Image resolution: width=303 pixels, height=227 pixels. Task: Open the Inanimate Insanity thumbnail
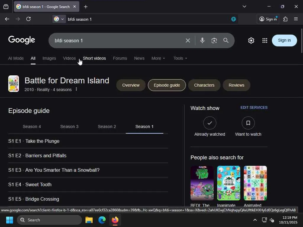[x=229, y=183]
